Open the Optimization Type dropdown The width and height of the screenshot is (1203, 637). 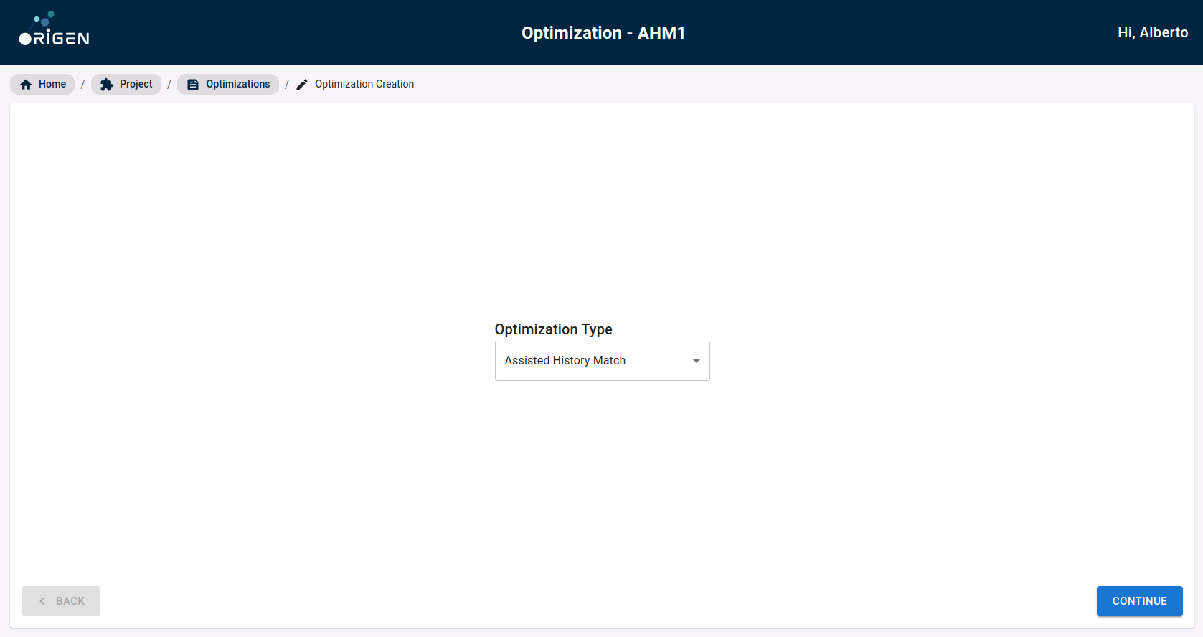click(x=603, y=361)
